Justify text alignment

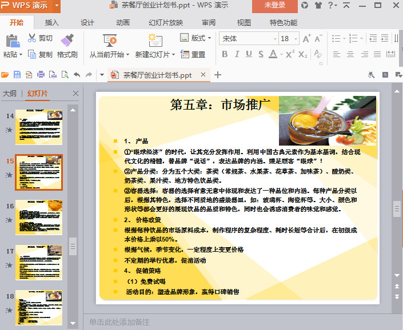pos(377,54)
